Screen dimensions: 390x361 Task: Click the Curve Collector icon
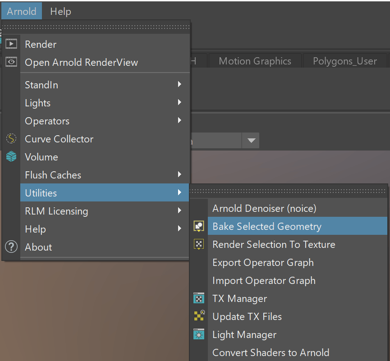(11, 139)
